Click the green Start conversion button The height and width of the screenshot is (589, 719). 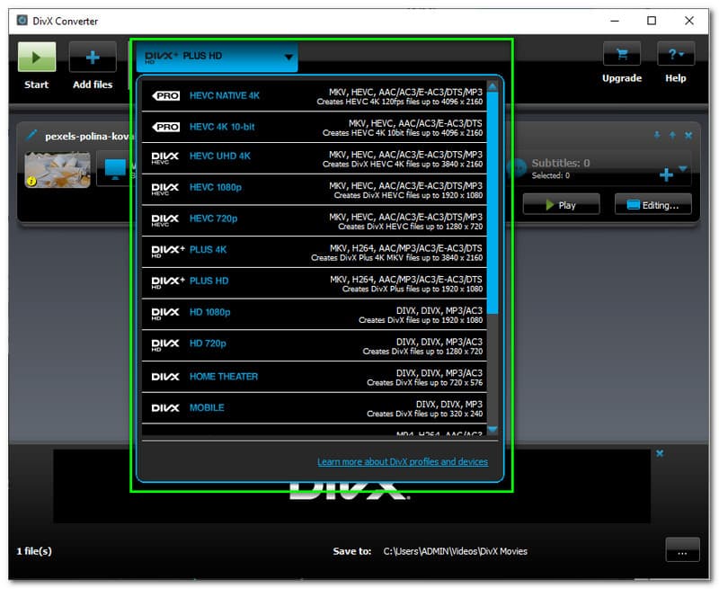(37, 57)
